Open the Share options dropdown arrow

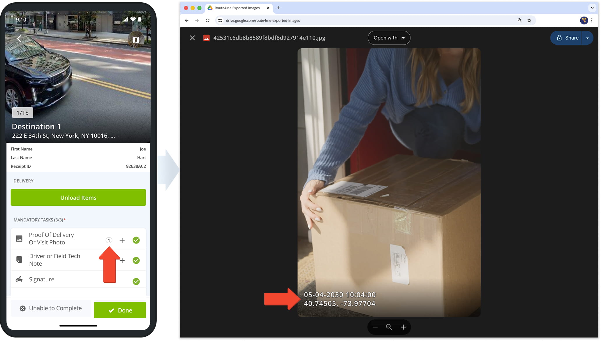click(587, 38)
